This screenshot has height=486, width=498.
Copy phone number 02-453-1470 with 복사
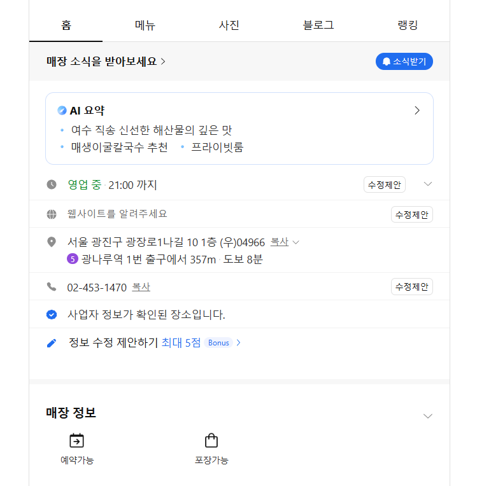(x=141, y=287)
